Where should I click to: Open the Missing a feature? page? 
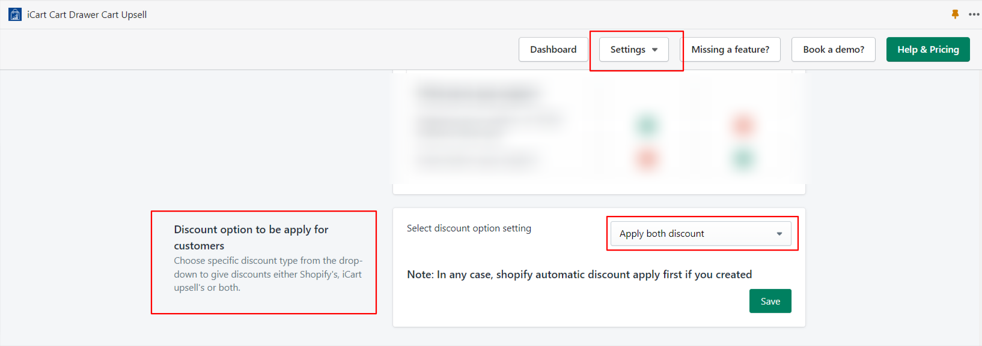(730, 49)
